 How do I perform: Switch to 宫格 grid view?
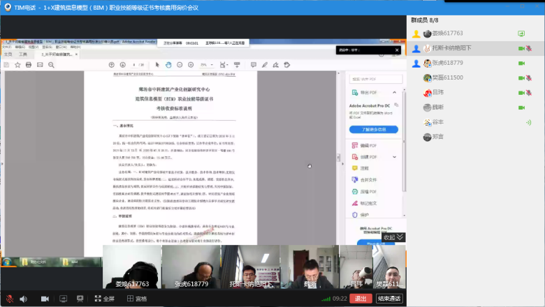click(136, 299)
